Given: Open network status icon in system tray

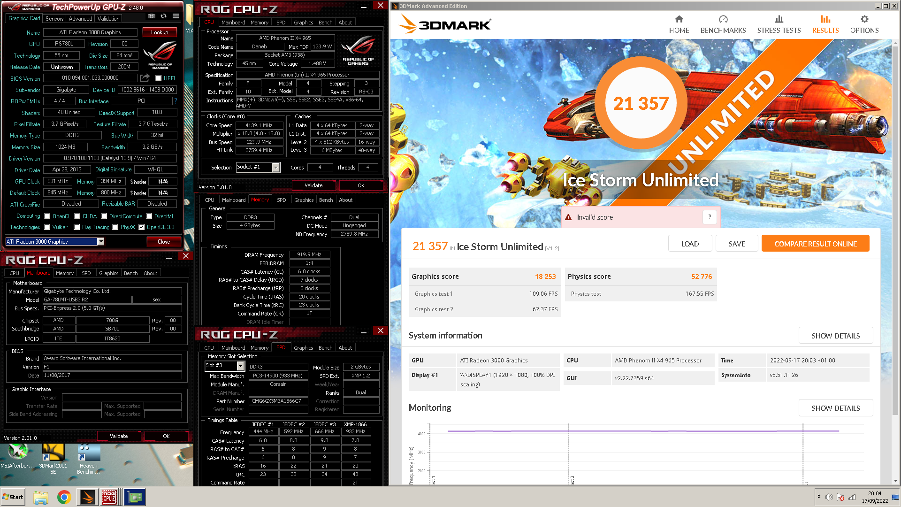Looking at the screenshot, I should click(852, 497).
